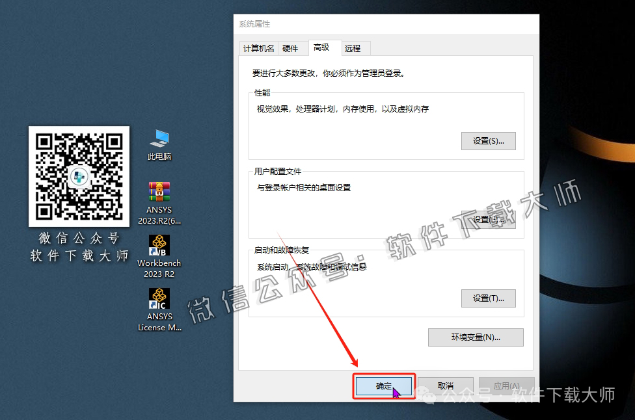This screenshot has width=635, height=420.
Task: Select the 远程 tab
Action: pyautogui.click(x=353, y=48)
